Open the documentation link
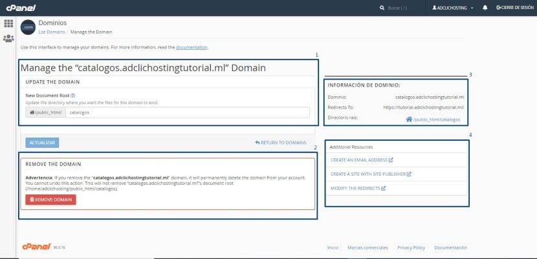The width and height of the screenshot is (537, 259). point(192,47)
